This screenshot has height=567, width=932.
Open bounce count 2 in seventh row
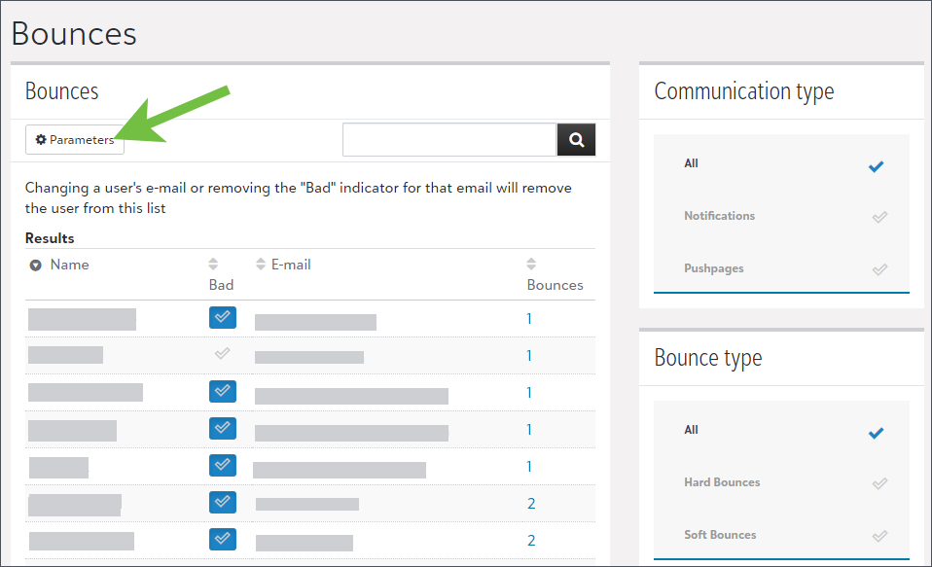coord(531,541)
